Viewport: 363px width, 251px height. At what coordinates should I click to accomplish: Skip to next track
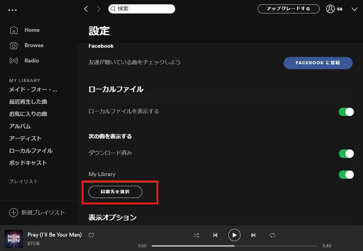(x=253, y=235)
